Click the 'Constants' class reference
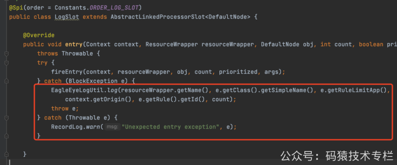 (70, 8)
